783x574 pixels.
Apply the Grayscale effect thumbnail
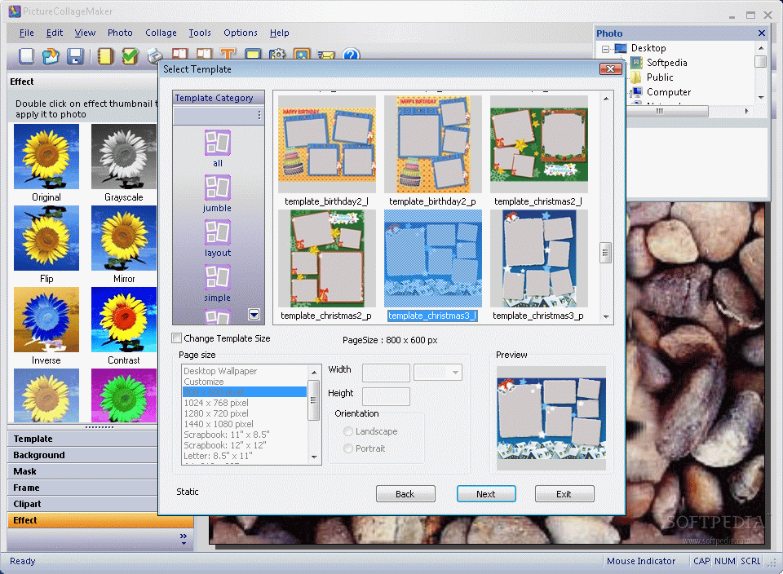[124, 157]
